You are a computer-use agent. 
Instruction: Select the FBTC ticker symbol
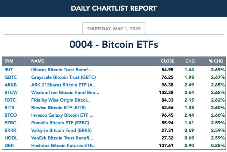tap(10, 100)
